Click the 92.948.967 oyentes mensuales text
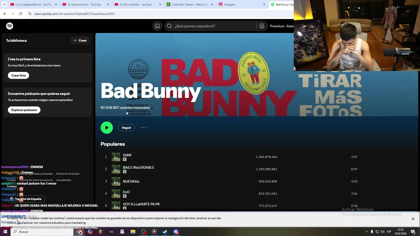420x236 pixels. 125,108
